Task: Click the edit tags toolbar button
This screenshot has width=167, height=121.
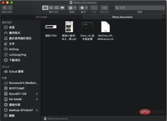Action: pos(104,8)
